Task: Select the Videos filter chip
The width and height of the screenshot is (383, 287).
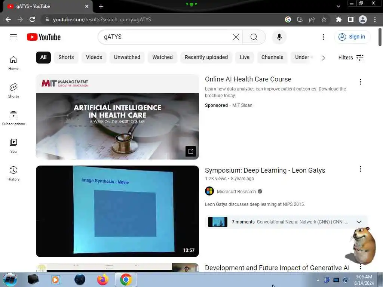Action: [94, 57]
